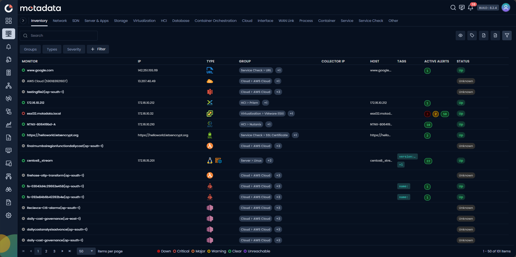The width and height of the screenshot is (516, 257).
Task: Open the trend chart icon in sidebar
Action: click(x=9, y=125)
